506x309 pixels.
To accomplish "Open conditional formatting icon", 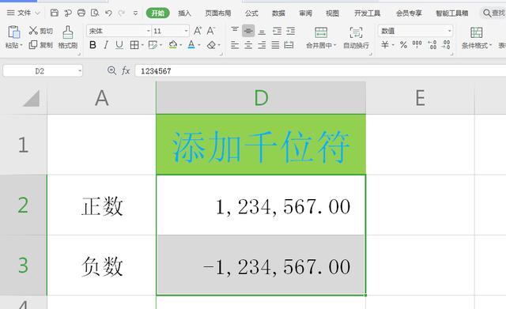I will pos(476,32).
